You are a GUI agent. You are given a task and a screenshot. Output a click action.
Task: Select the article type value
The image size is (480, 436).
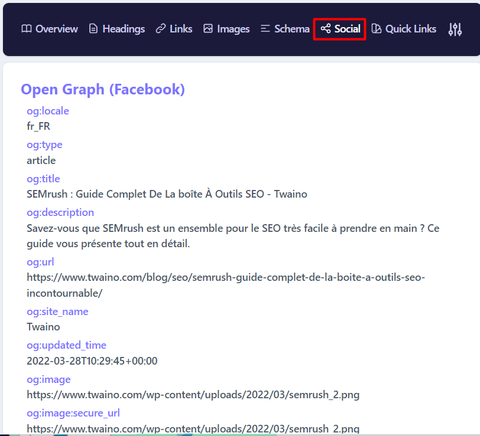[x=41, y=160]
